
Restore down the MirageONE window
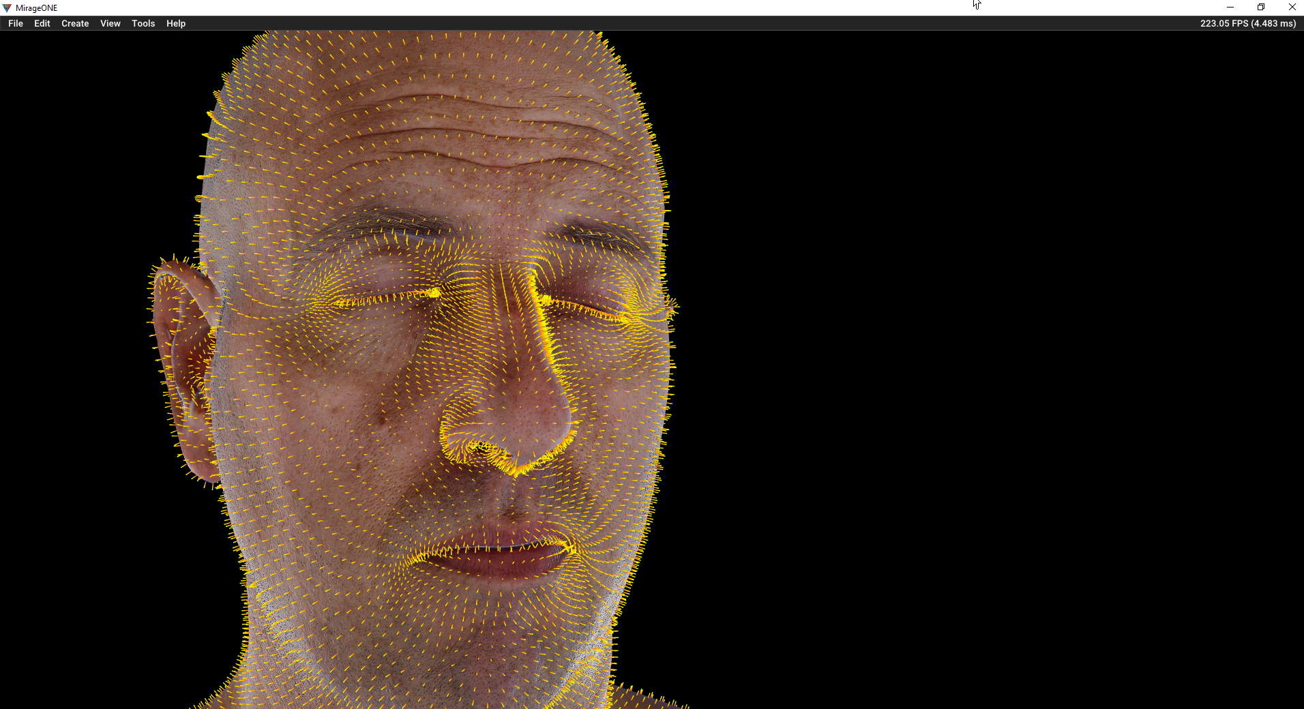tap(1261, 7)
